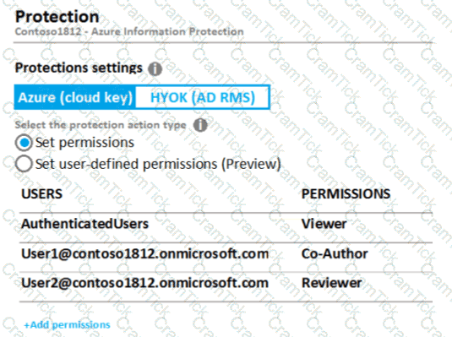The image size is (452, 337).
Task: Click the info icon beside protection action type
Action: pyautogui.click(x=200, y=125)
